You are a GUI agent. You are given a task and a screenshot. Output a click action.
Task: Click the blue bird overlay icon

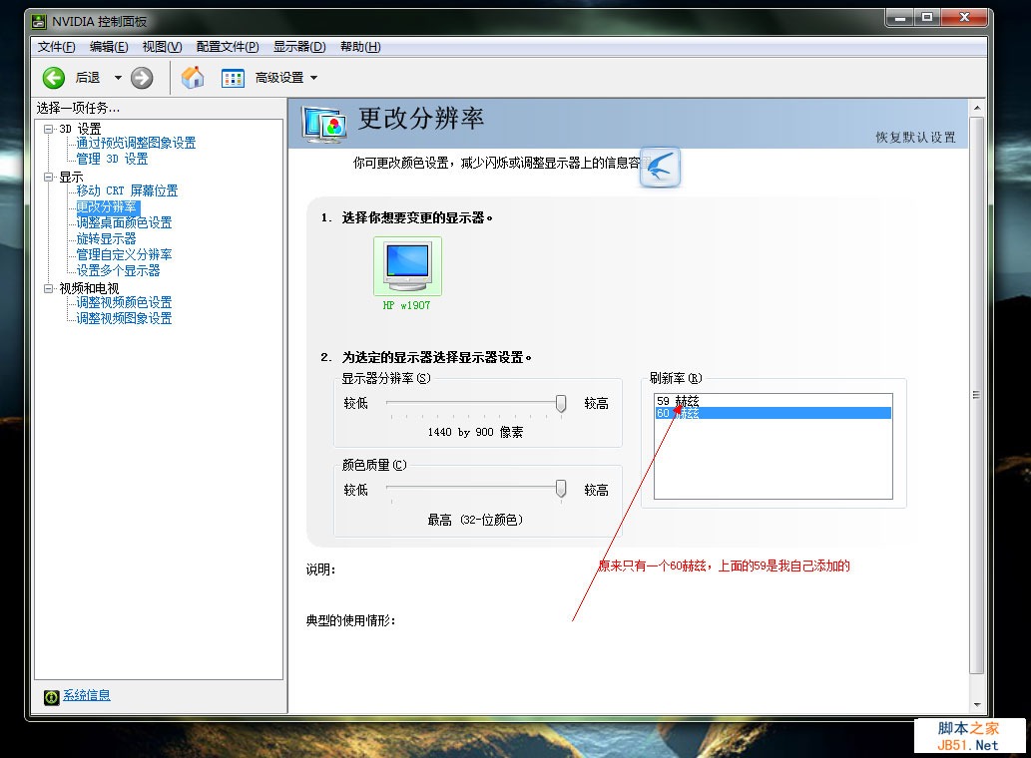pyautogui.click(x=660, y=167)
